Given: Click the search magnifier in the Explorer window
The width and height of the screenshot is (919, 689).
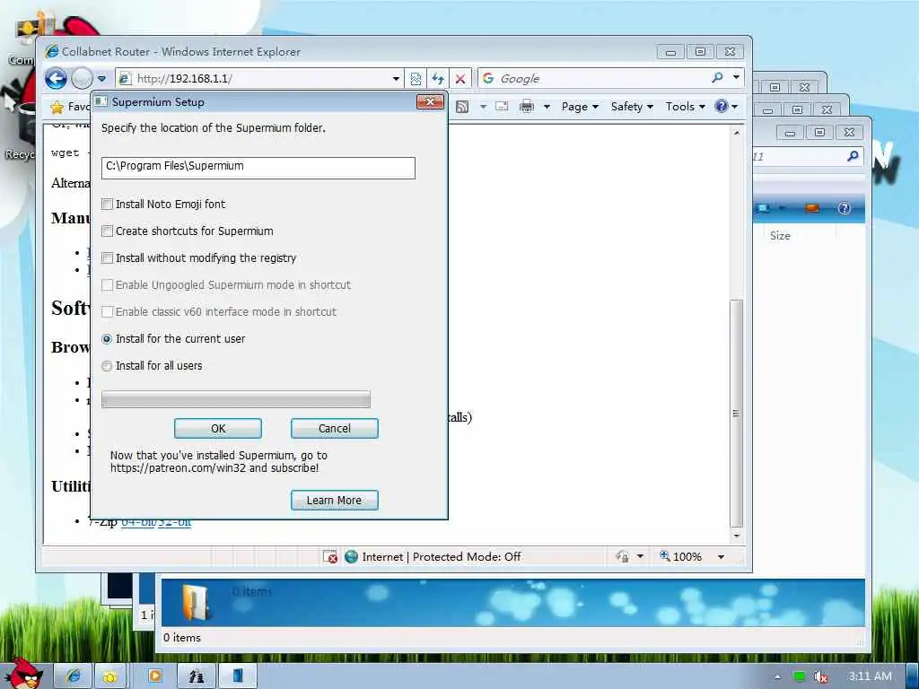Looking at the screenshot, I should click(853, 156).
